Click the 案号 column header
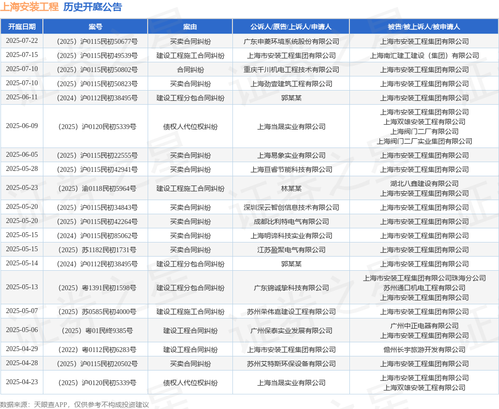Viewport: 499px width, 409px height. pos(96,27)
